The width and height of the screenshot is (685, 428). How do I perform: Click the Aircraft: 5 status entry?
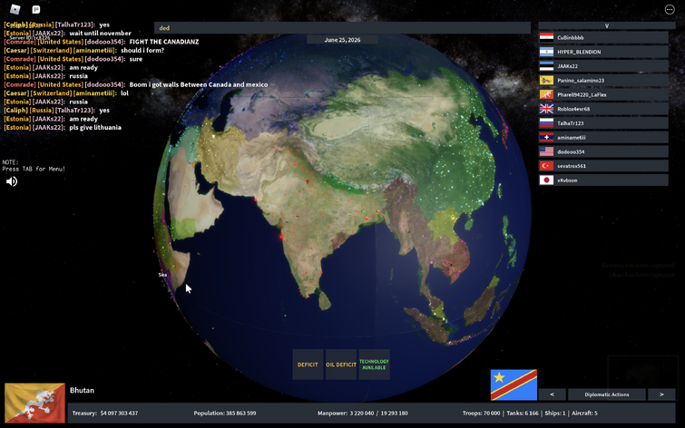pos(584,413)
